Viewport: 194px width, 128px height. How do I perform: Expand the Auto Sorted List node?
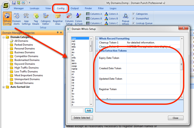click(x=4, y=87)
